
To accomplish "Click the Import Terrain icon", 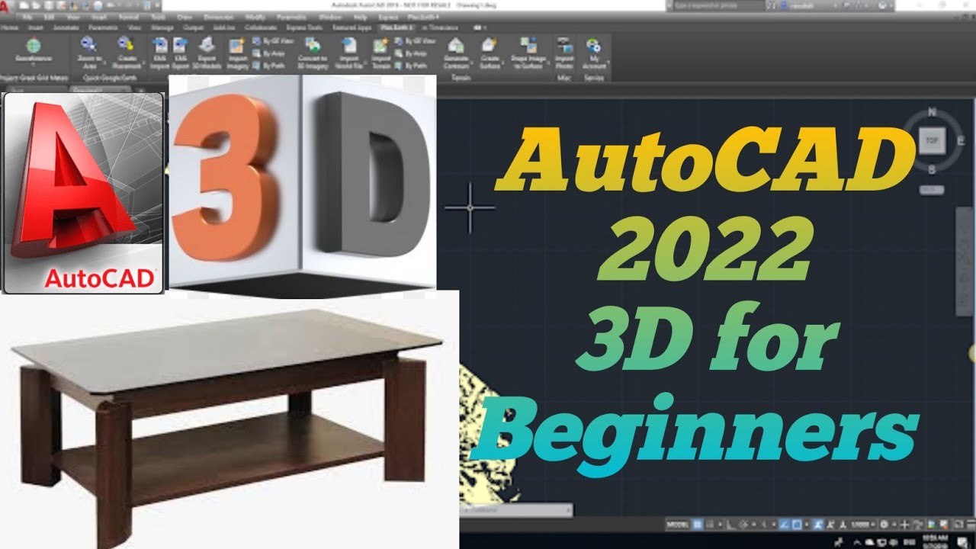I will 381,46.
